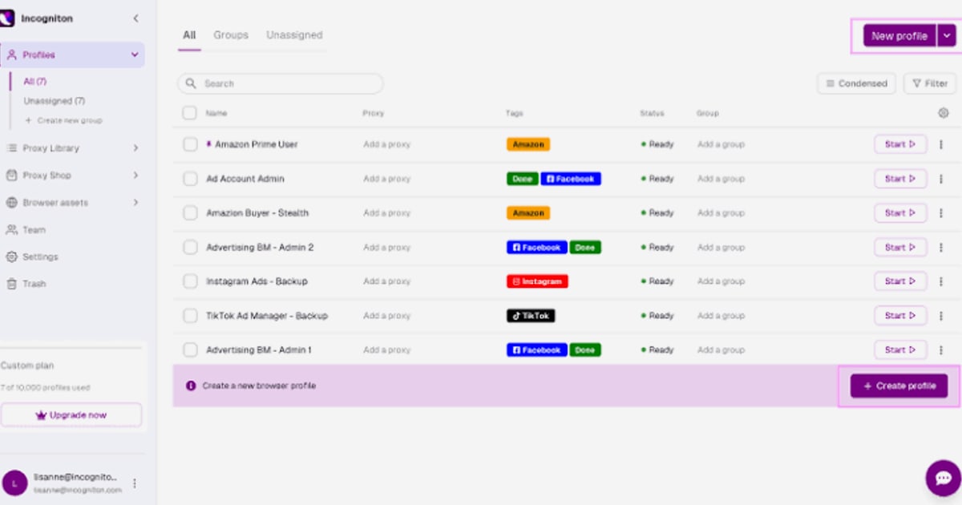Add a group for Amazon Prime User

(721, 144)
